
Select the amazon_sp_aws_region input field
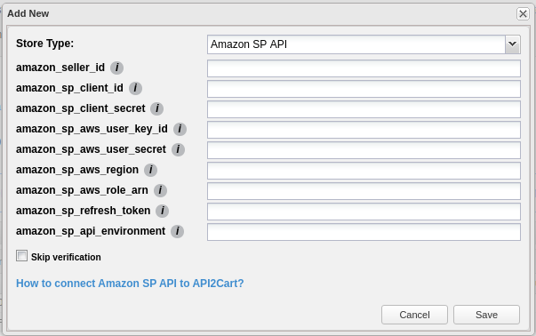point(364,171)
